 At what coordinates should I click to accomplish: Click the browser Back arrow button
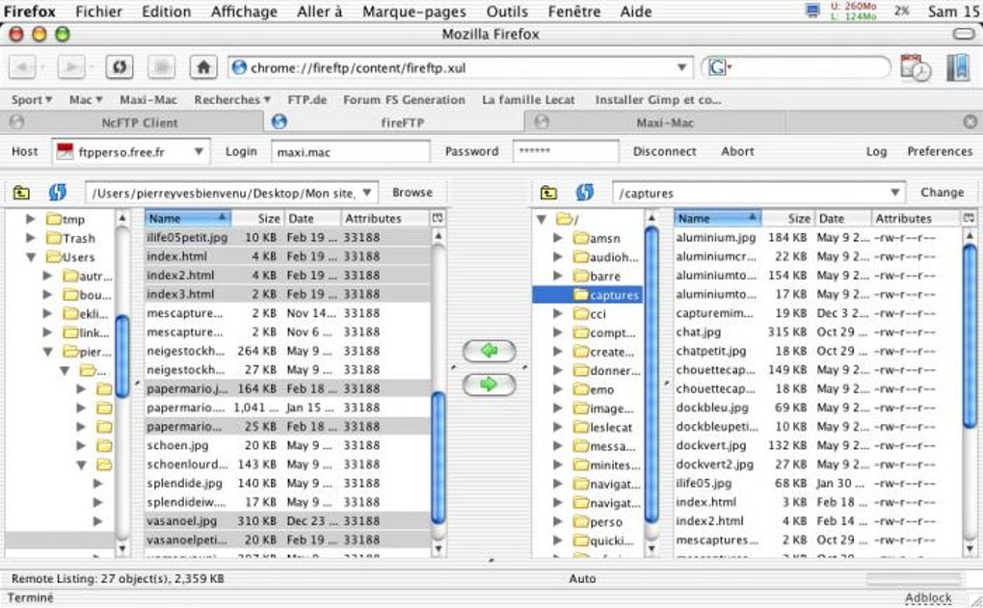point(23,67)
